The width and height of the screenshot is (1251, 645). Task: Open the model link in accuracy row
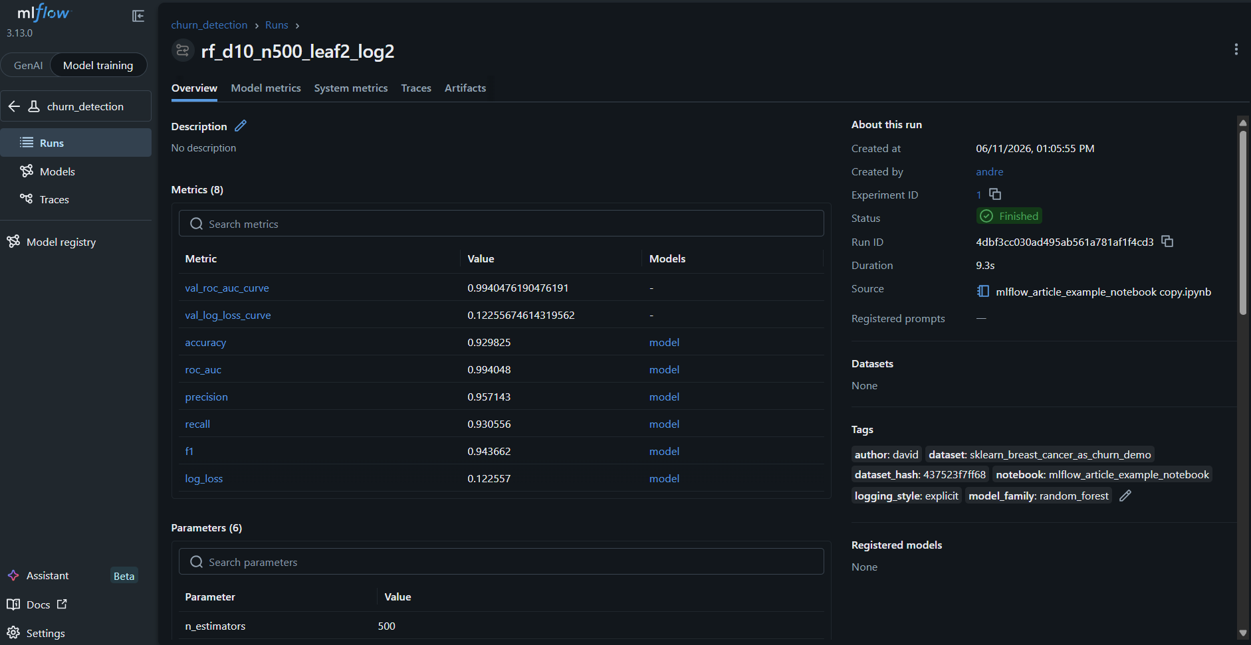[664, 342]
